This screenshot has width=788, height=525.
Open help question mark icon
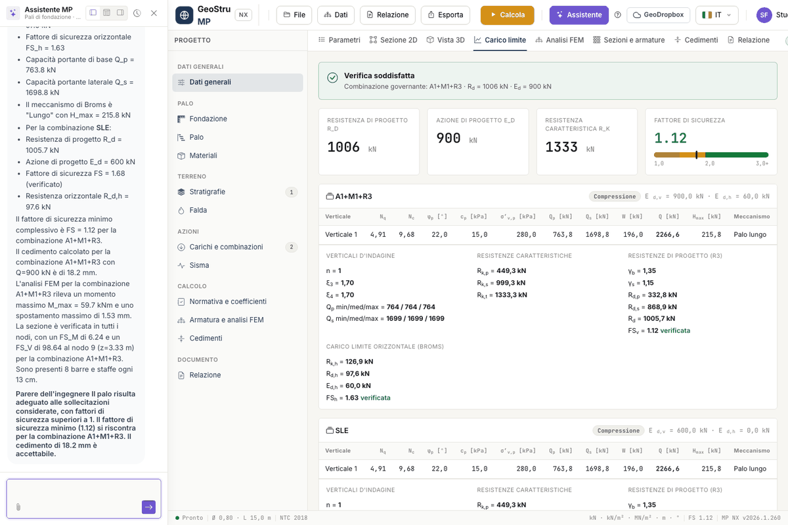617,15
